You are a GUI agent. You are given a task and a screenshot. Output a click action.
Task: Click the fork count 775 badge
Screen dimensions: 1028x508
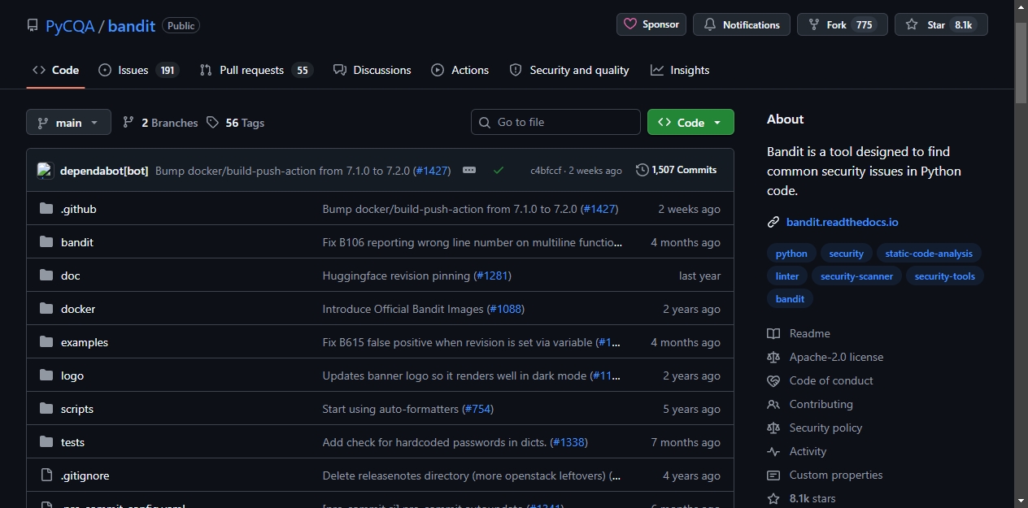point(865,25)
